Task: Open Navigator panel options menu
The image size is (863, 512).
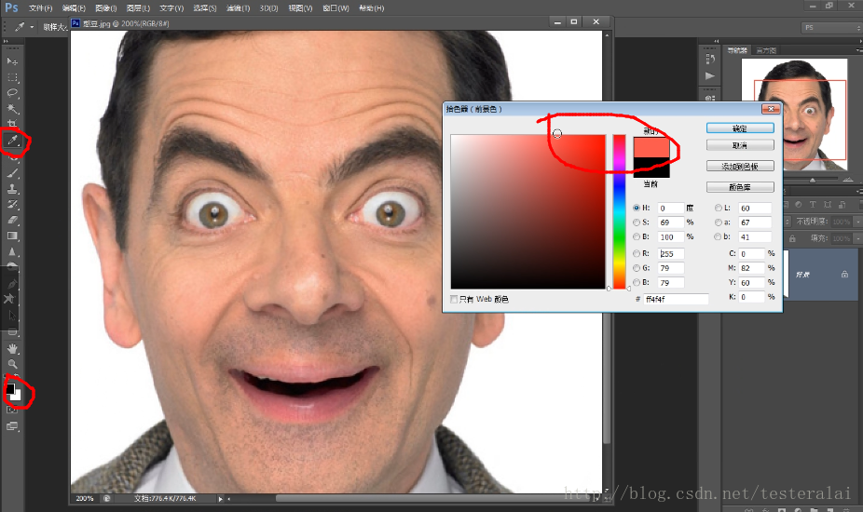Action: [859, 50]
